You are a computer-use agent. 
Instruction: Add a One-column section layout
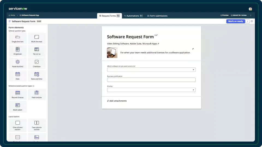click(x=17, y=125)
